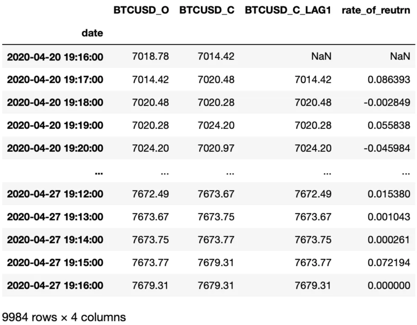Click the 0.086393 rate of return cell
The image size is (417, 325).
(389, 80)
